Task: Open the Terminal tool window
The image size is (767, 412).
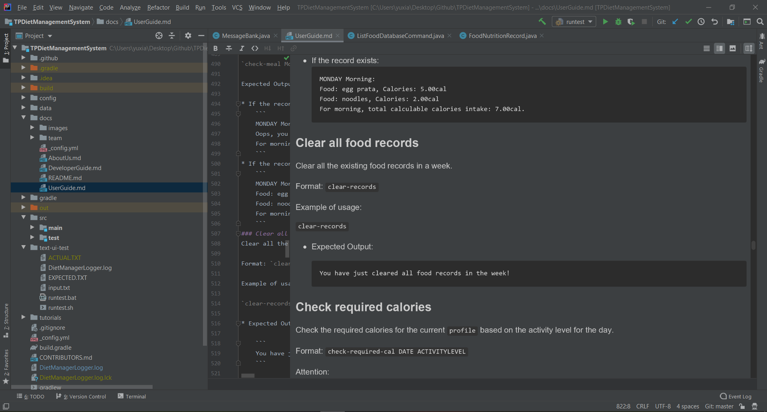Action: tap(132, 396)
